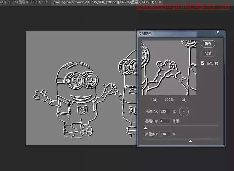Click the 取消 (Cancel) button
234x171 pixels.
point(208,53)
